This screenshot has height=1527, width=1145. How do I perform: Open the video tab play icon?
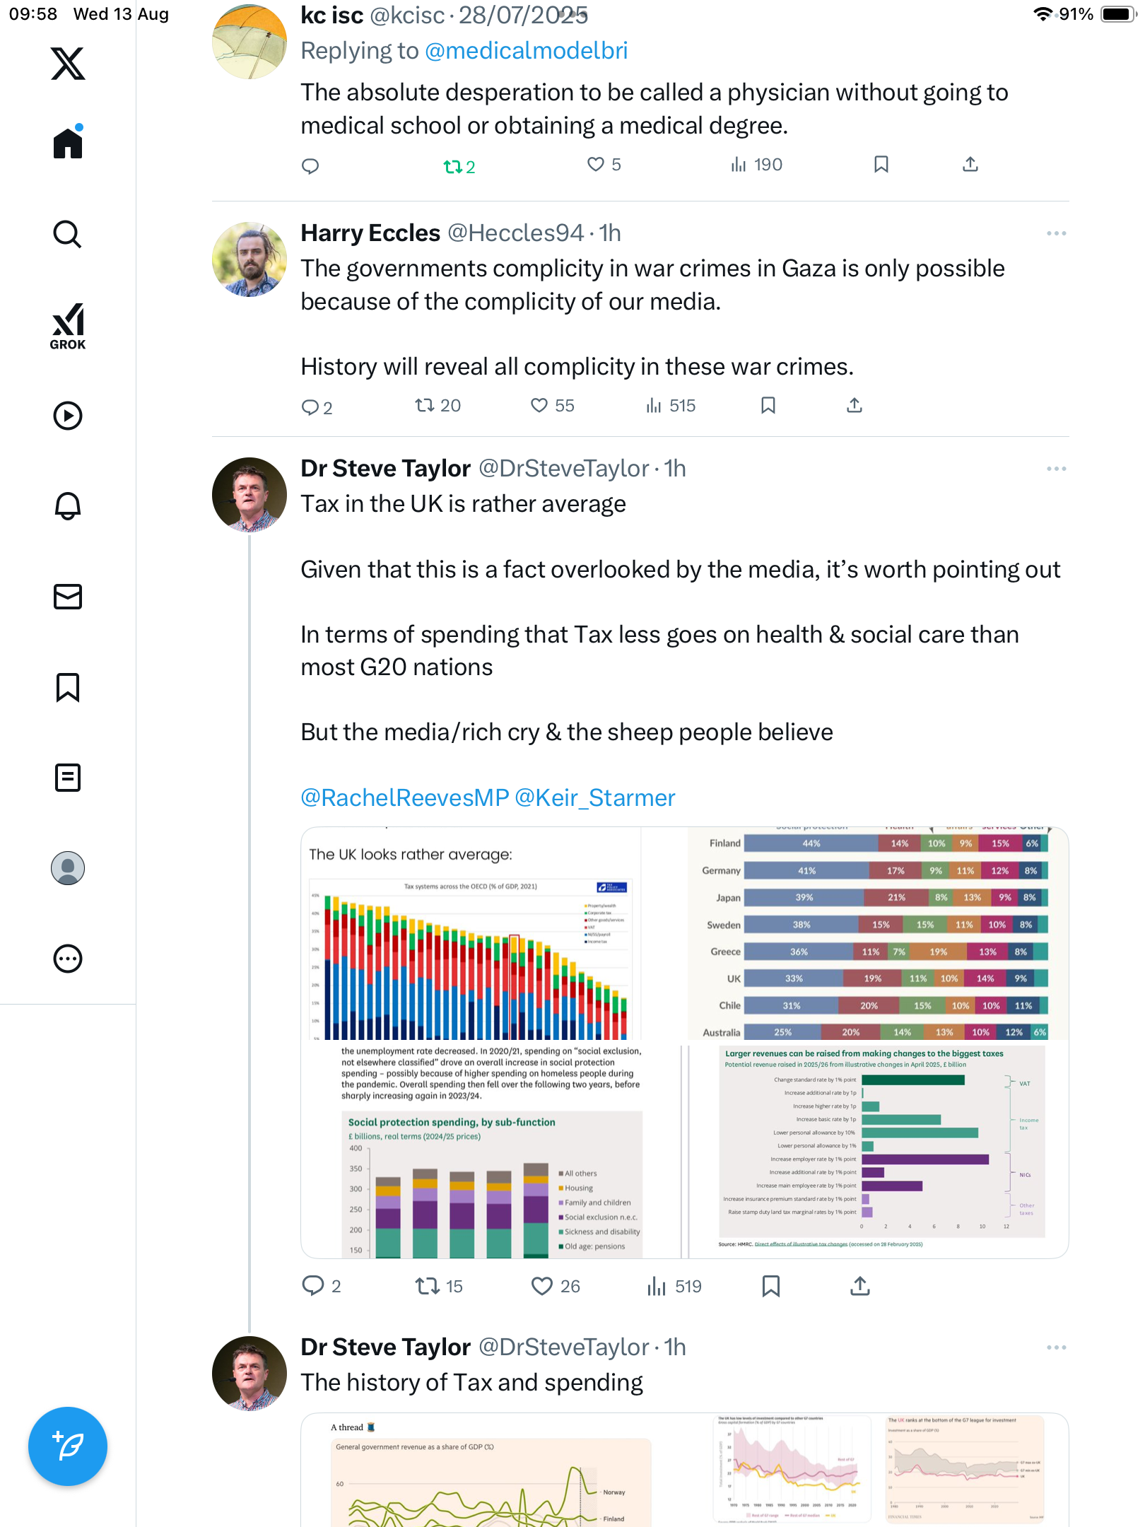(x=68, y=416)
